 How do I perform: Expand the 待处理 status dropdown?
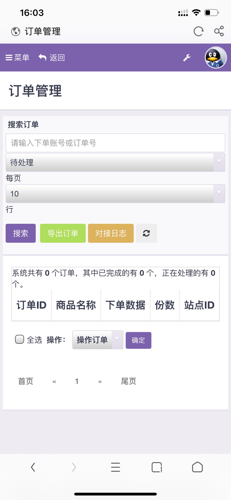pyautogui.click(x=116, y=162)
